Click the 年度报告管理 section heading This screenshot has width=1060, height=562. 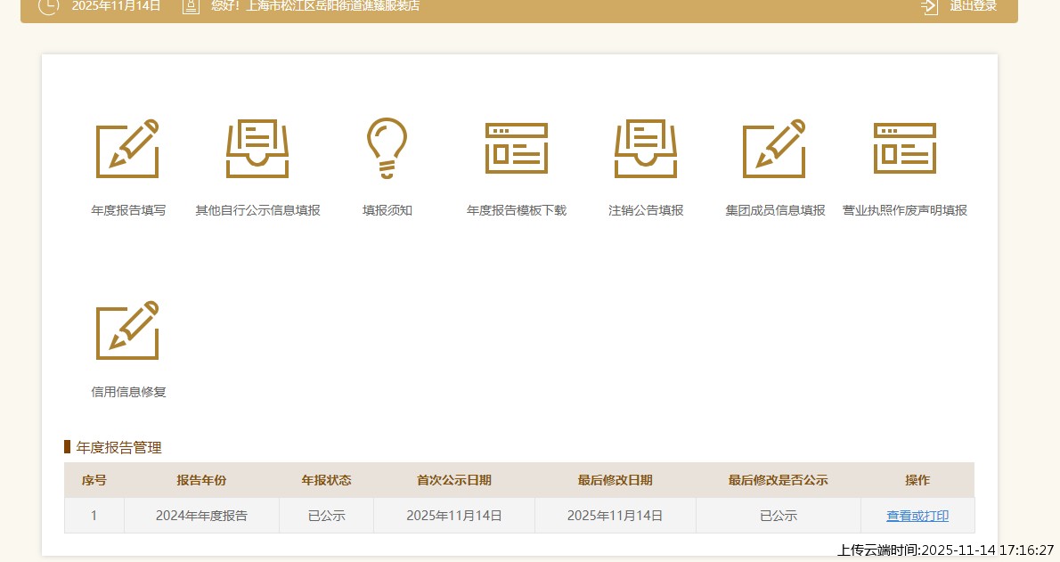tap(118, 447)
